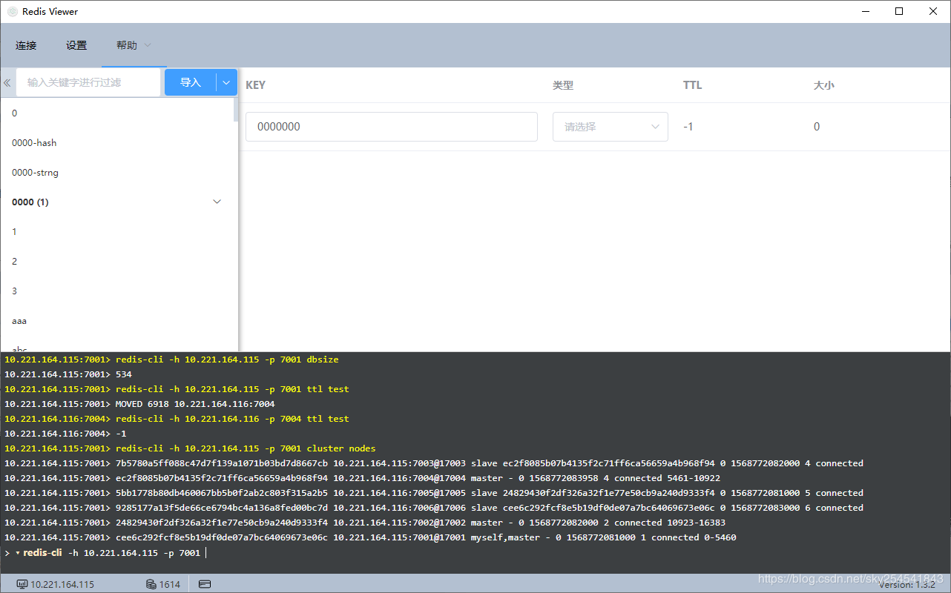The width and height of the screenshot is (951, 593).
Task: Select key 1 in the key list
Action: [x=117, y=232]
